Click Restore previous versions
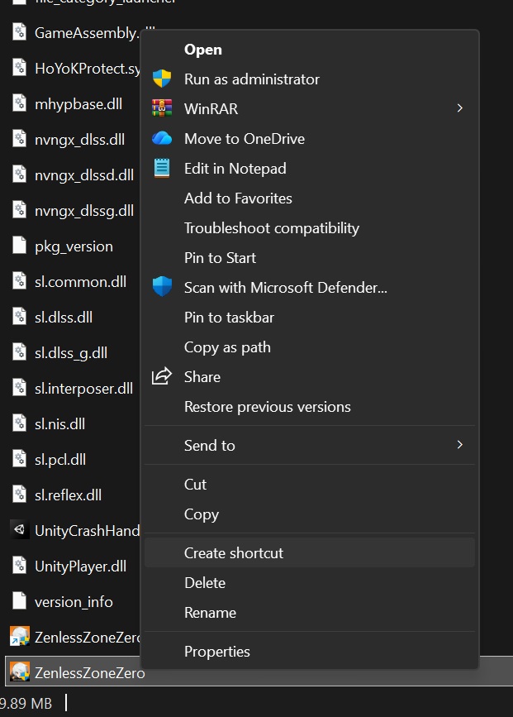Screen dimensions: 513x717 click(x=267, y=407)
